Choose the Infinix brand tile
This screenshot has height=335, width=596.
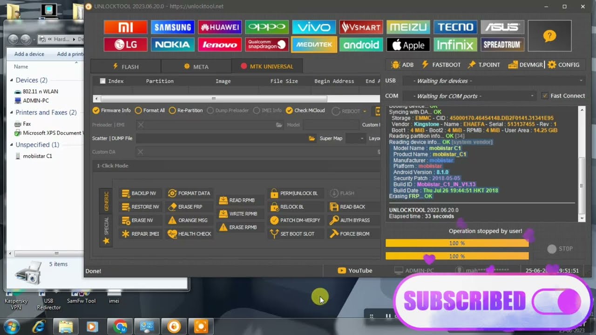point(455,45)
